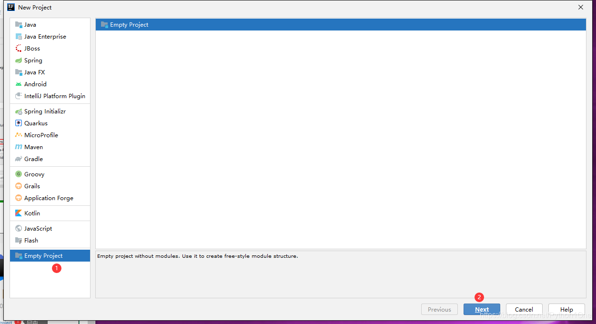Click the Grails orange icon
Image resolution: width=596 pixels, height=324 pixels.
(19, 186)
